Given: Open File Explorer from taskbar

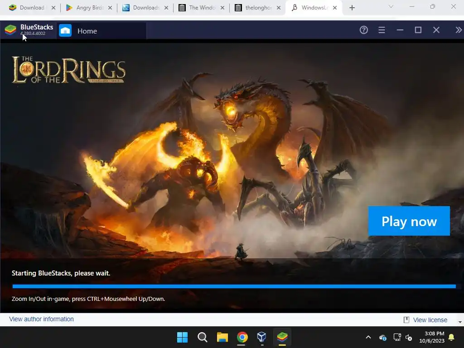Looking at the screenshot, I should 222,337.
